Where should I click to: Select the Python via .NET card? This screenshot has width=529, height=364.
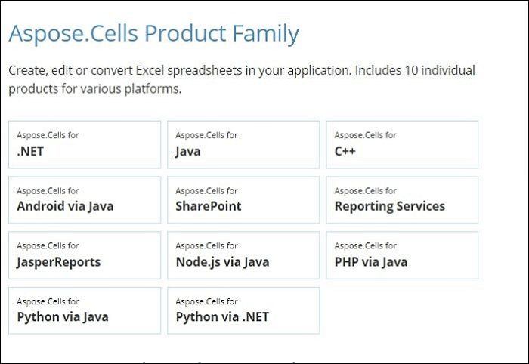243,310
